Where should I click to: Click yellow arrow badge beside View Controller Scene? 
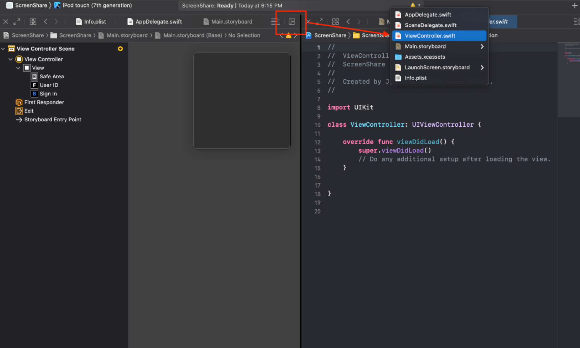click(120, 49)
